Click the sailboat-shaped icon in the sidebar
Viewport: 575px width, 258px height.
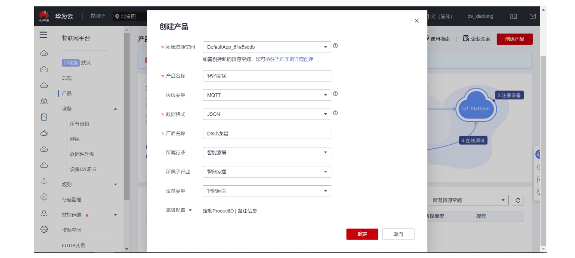(x=44, y=181)
